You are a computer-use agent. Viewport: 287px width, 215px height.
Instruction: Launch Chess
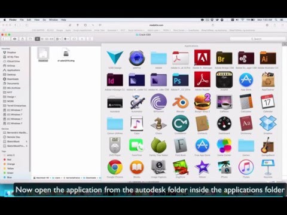[x=158, y=124]
